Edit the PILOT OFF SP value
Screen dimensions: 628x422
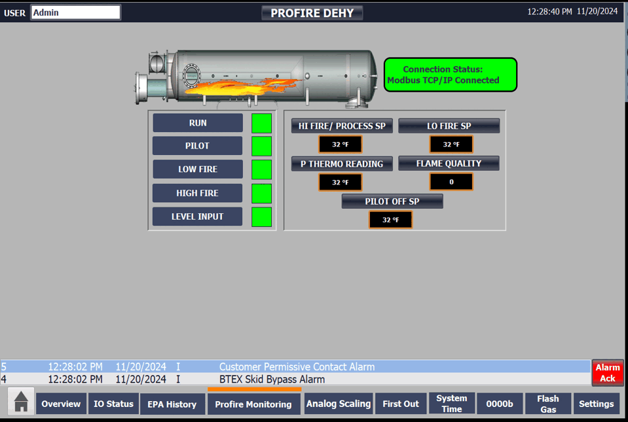point(390,220)
